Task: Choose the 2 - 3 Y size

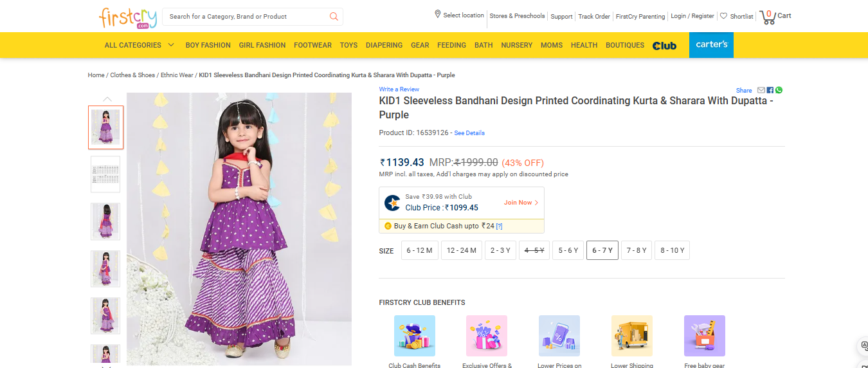Action: click(x=500, y=250)
